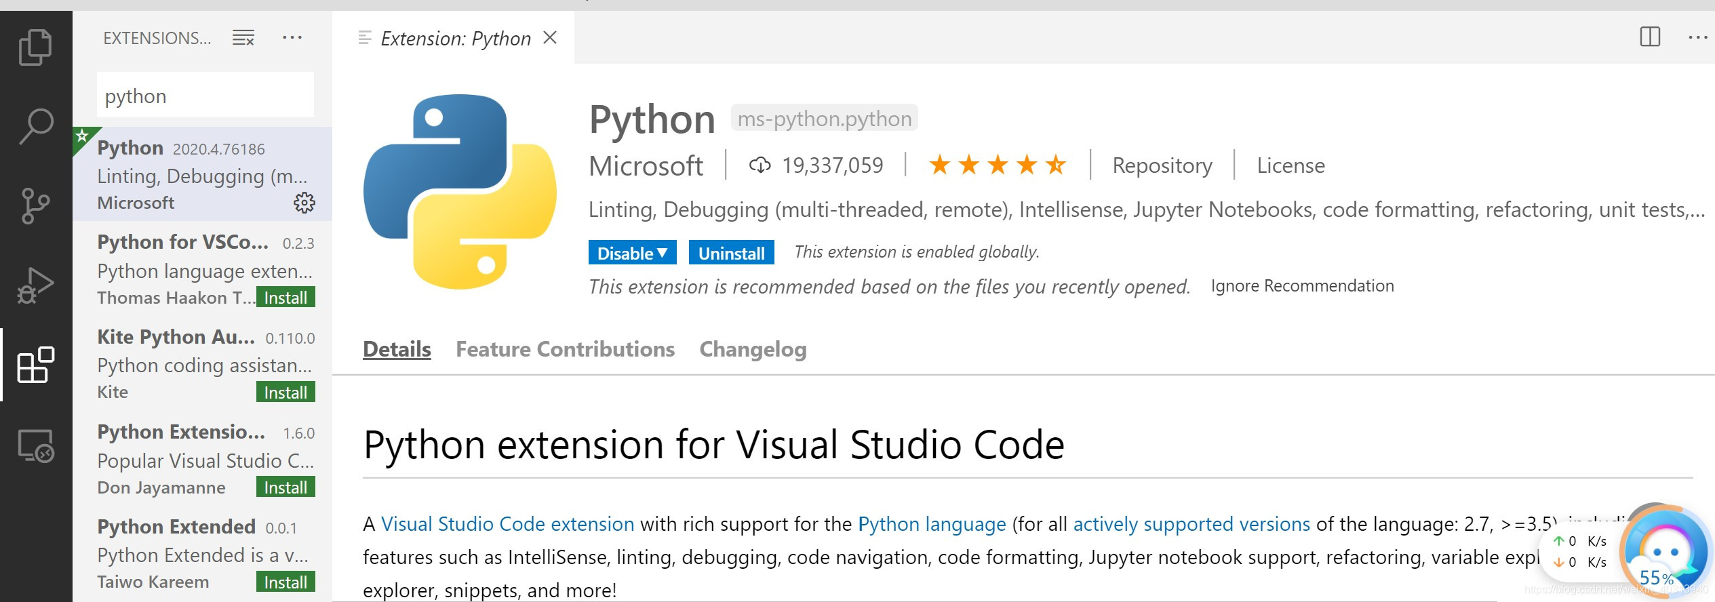This screenshot has height=602, width=1715.
Task: Clear extensions search results icon
Action: coord(243,38)
